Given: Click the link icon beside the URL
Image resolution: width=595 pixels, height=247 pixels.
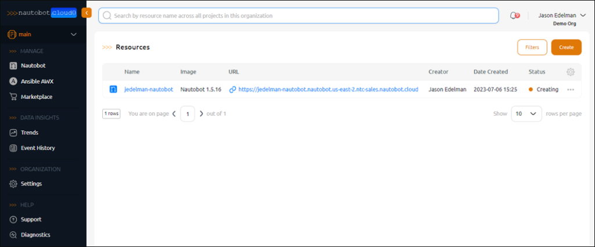Looking at the screenshot, I should [x=232, y=90].
